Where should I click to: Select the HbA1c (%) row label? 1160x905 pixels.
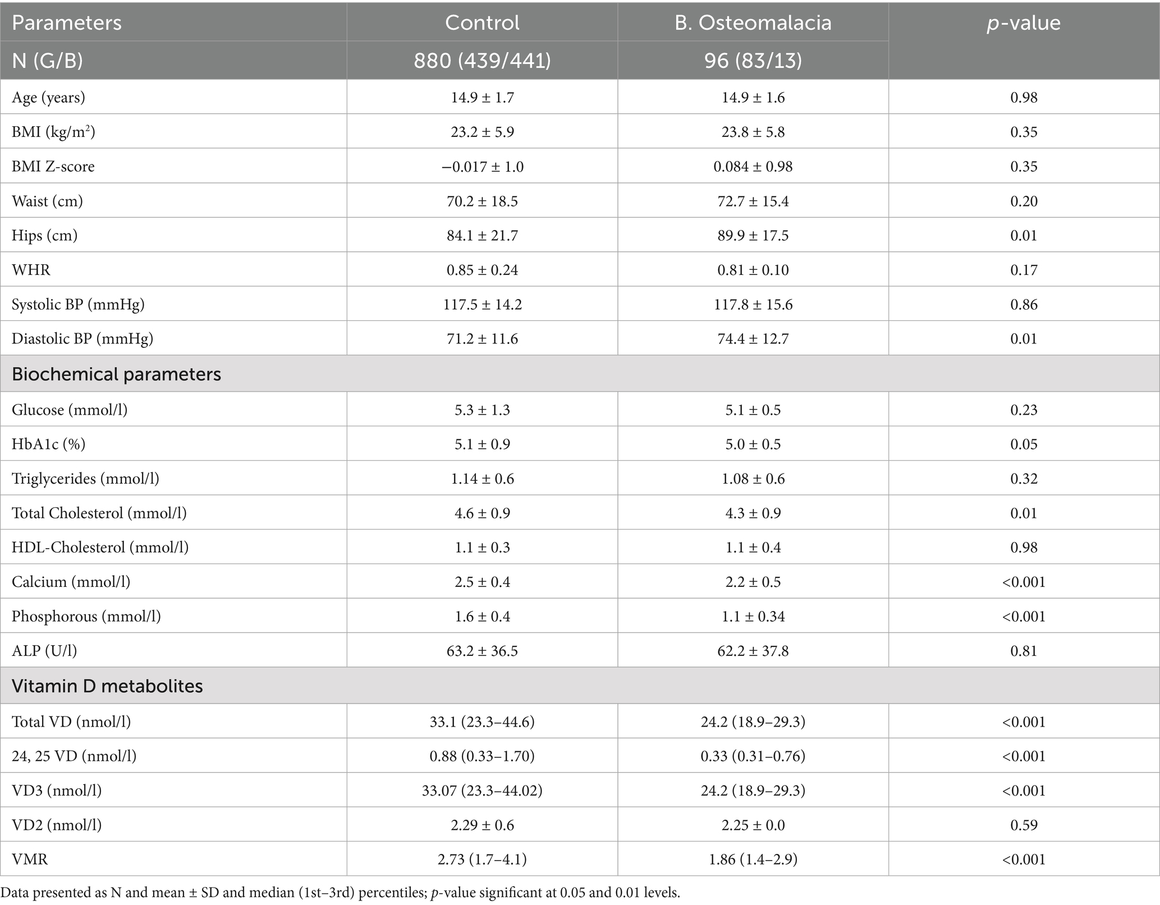click(49, 444)
